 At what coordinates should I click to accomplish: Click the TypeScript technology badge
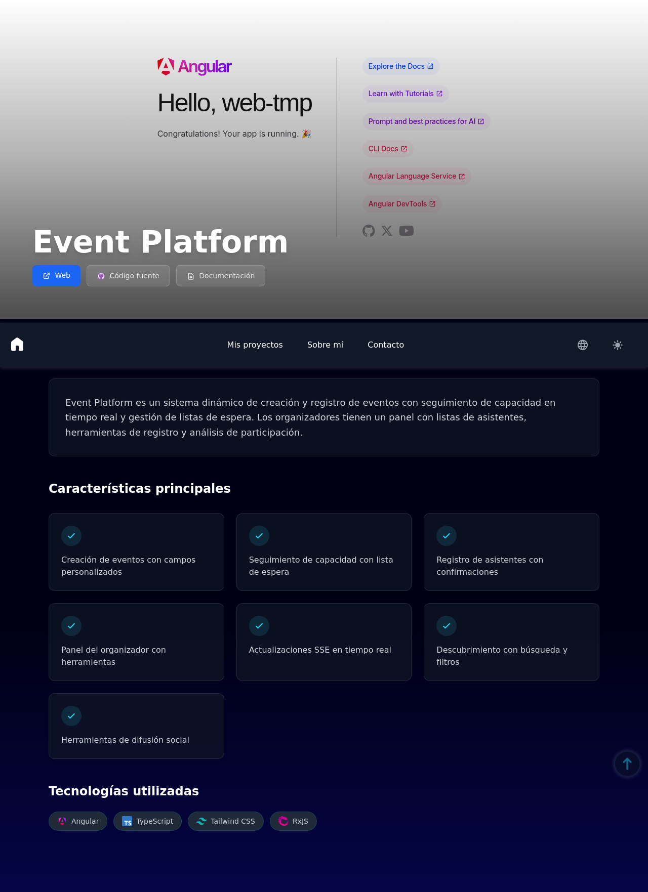pyautogui.click(x=147, y=821)
